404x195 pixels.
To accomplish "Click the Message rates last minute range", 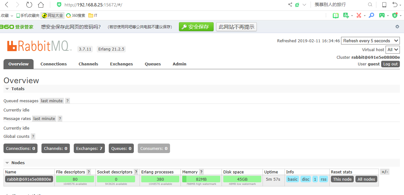I will coord(44,118).
